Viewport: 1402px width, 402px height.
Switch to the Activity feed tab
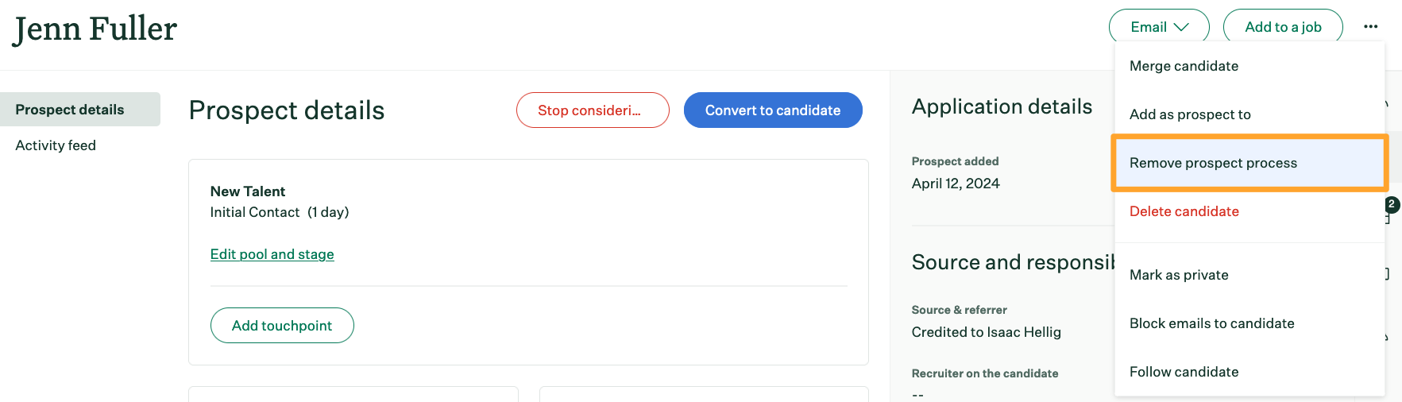(56, 145)
